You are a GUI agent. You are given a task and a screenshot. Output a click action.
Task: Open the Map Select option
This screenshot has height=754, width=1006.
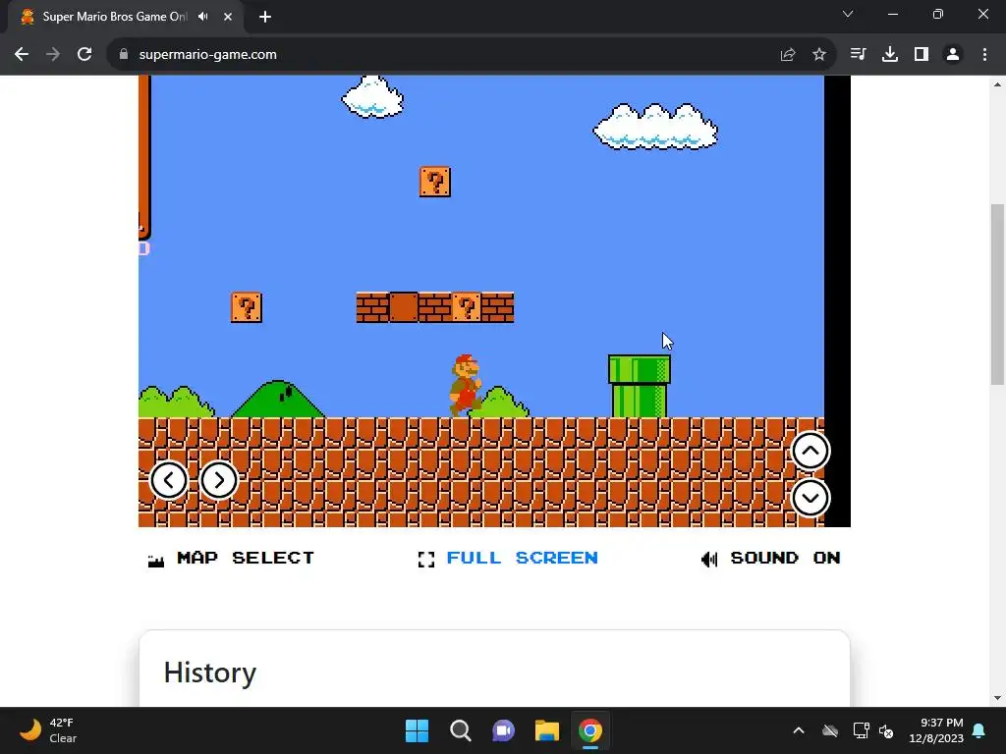pos(245,558)
